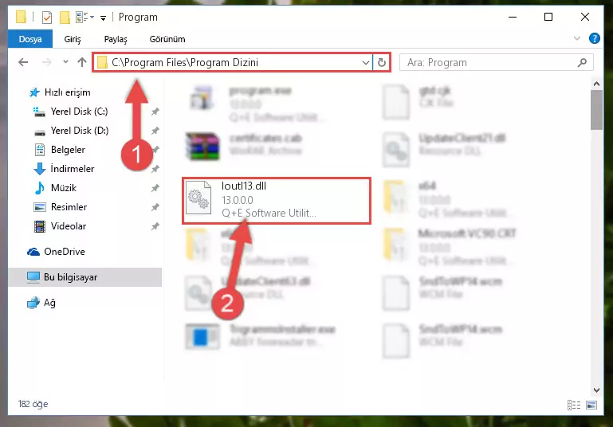This screenshot has height=427, width=613.
Task: Open Customize Quick Access Toolbar dropdown
Action: click(x=103, y=18)
